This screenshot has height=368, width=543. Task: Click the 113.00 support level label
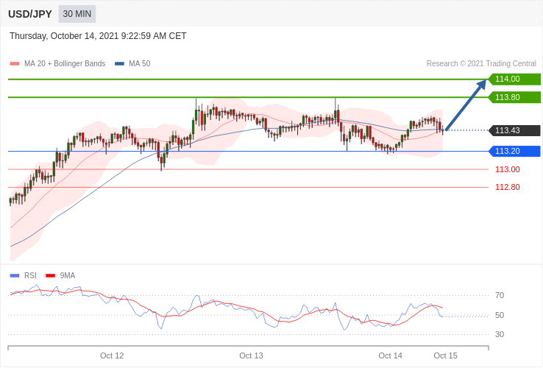[x=508, y=169]
